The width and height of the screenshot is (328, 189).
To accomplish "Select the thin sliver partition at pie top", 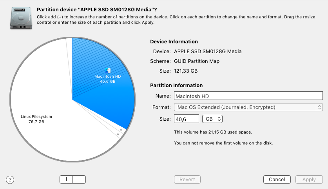I will click(69, 52).
